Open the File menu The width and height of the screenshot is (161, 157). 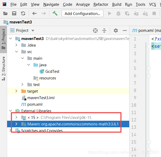pyautogui.click(x=13, y=4)
